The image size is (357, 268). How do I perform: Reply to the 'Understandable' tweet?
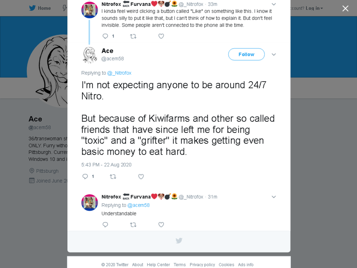click(105, 224)
